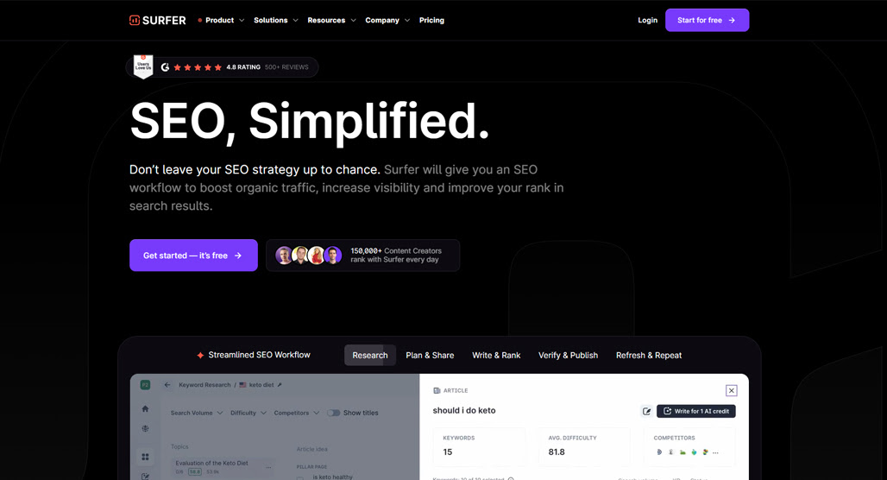This screenshot has width=887, height=480.
Task: Open the G2 Users Love Us badge
Action: coord(143,66)
